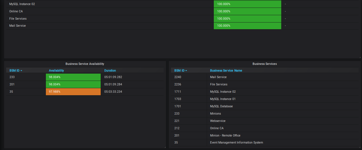This screenshot has height=150, width=362.
Task: Click the sort arrow beside BSM ID in the Availability table
Action: (x=21, y=71)
